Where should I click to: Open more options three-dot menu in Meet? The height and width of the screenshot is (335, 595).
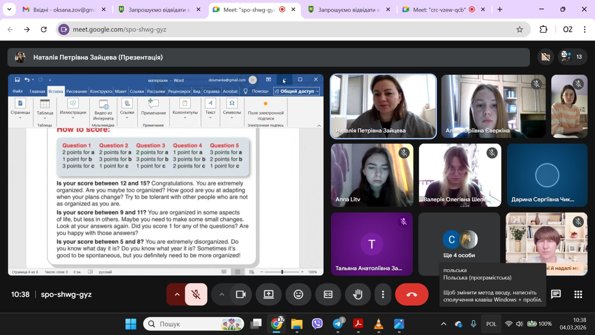(x=383, y=294)
